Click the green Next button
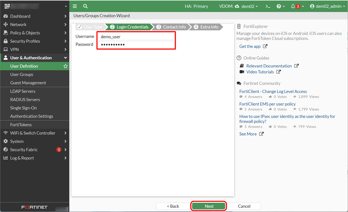The width and height of the screenshot is (348, 212). (x=209, y=206)
